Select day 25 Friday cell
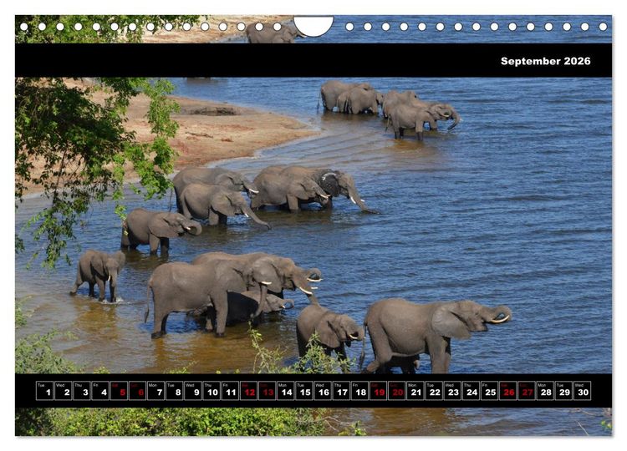The height and width of the screenshot is (451, 627). 489,391
